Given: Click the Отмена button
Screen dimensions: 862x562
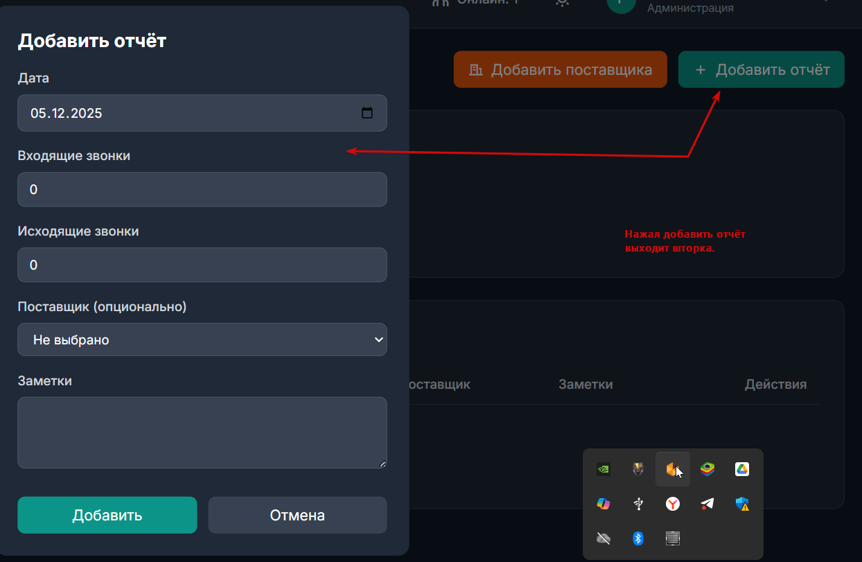Looking at the screenshot, I should point(297,515).
